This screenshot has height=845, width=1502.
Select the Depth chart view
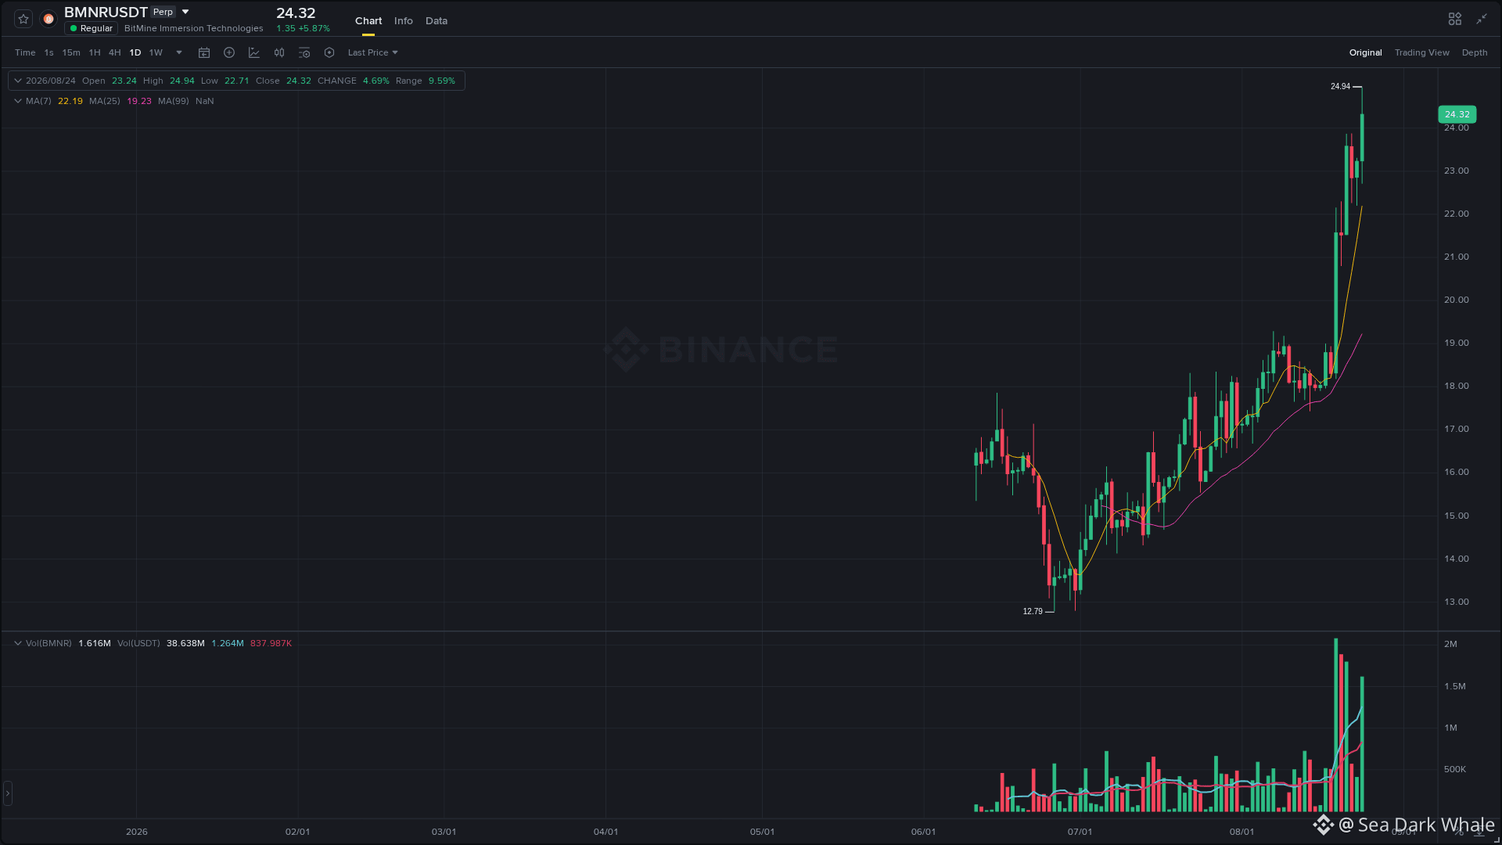[x=1475, y=52]
